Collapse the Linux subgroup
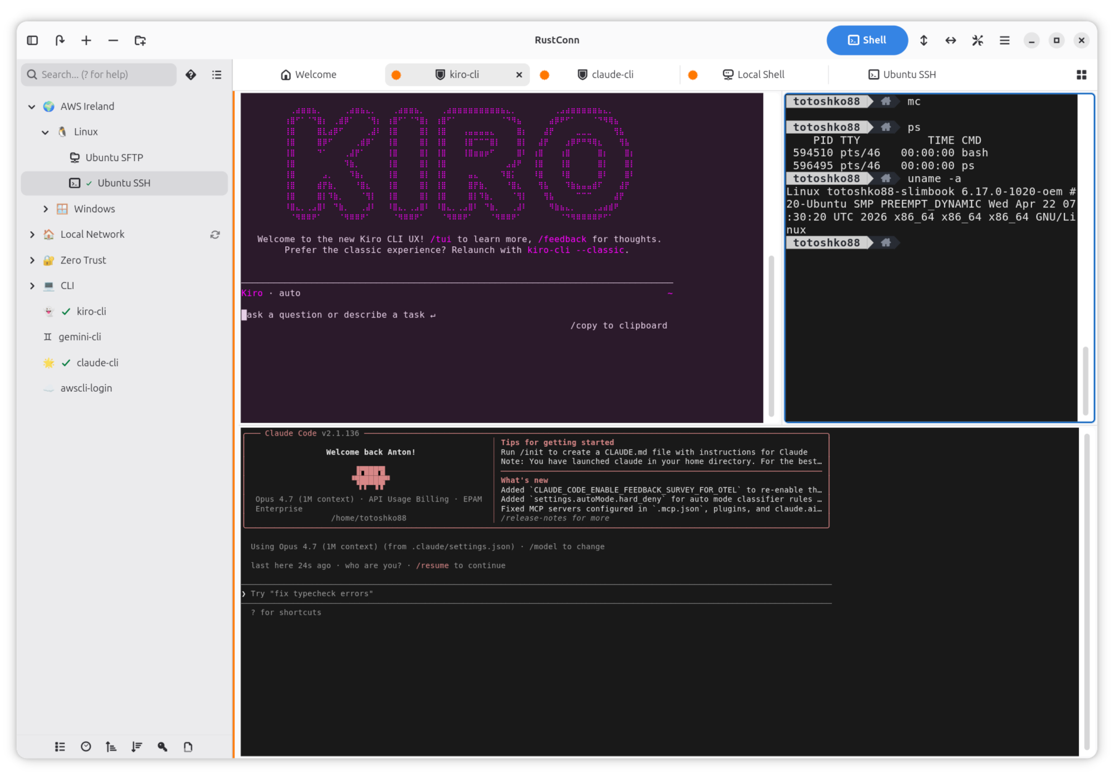1114x780 pixels. [x=45, y=132]
